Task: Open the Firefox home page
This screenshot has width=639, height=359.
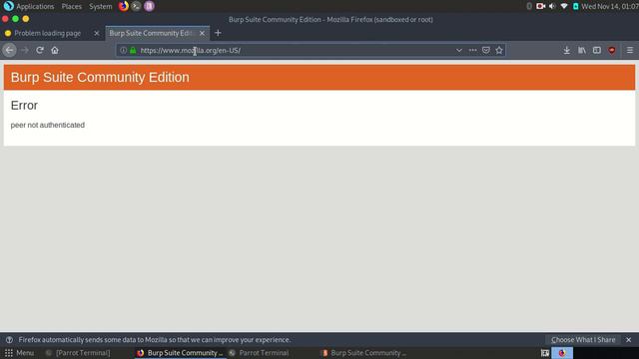Action: [55, 50]
